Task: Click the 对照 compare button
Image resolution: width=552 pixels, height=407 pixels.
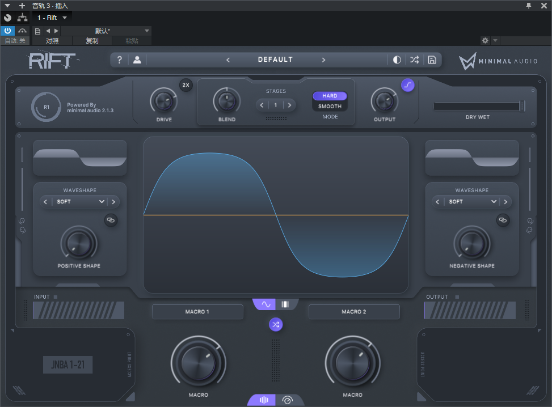Action: coord(52,41)
